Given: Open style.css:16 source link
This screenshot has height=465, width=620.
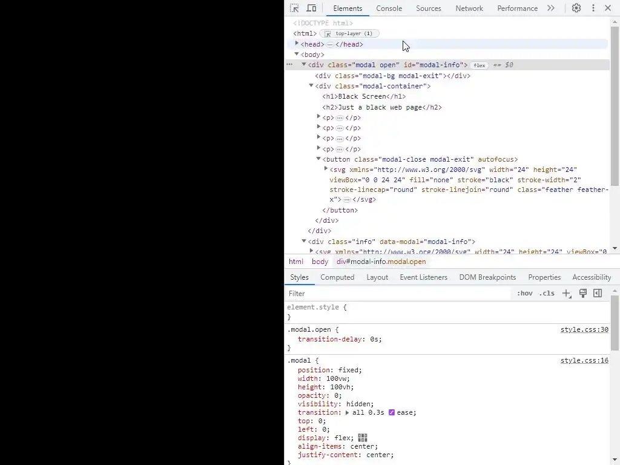Looking at the screenshot, I should click(584, 360).
